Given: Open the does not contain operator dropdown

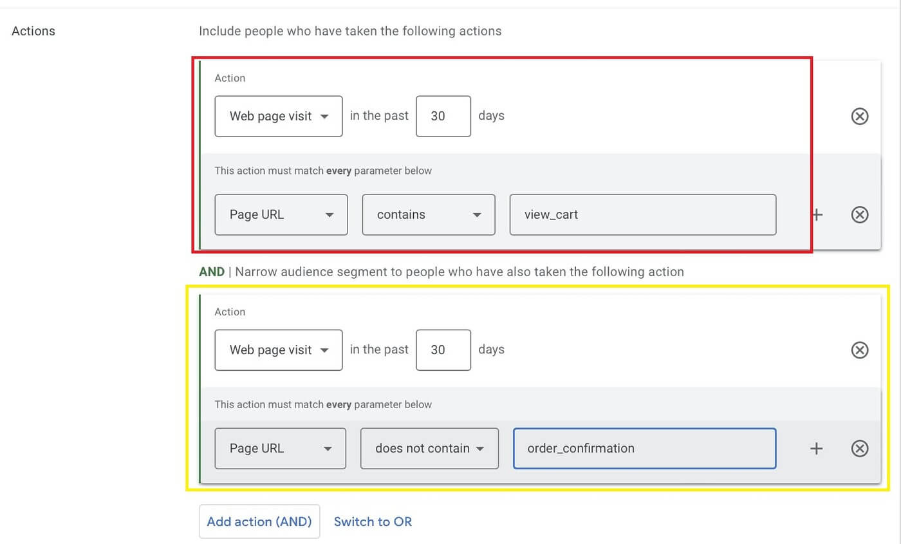Looking at the screenshot, I should pyautogui.click(x=429, y=449).
